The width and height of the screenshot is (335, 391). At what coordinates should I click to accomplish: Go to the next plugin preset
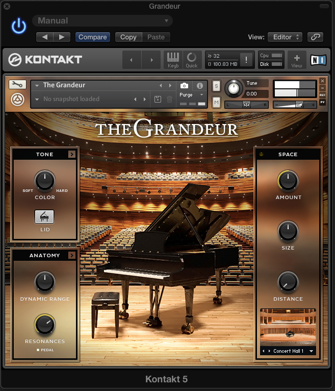tap(62, 37)
